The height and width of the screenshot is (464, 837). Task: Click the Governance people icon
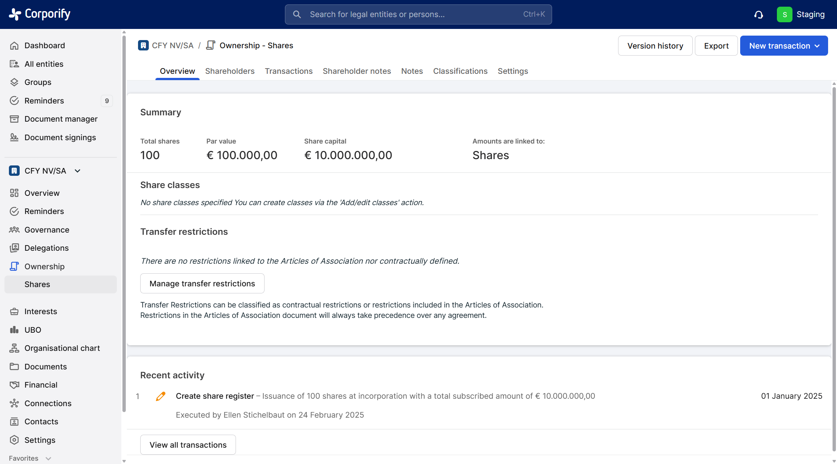[14, 230]
